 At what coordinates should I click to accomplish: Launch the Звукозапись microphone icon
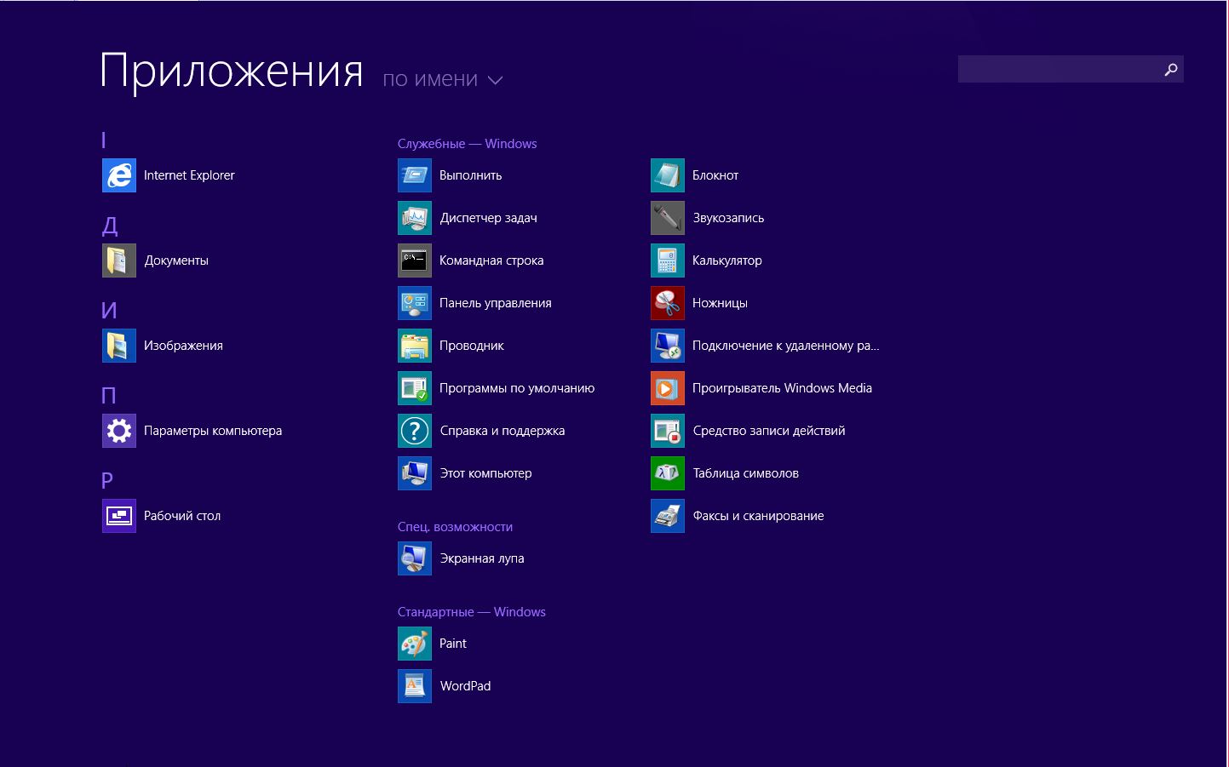click(x=668, y=218)
